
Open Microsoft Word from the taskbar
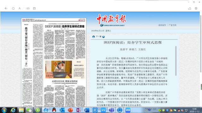(x=87, y=110)
